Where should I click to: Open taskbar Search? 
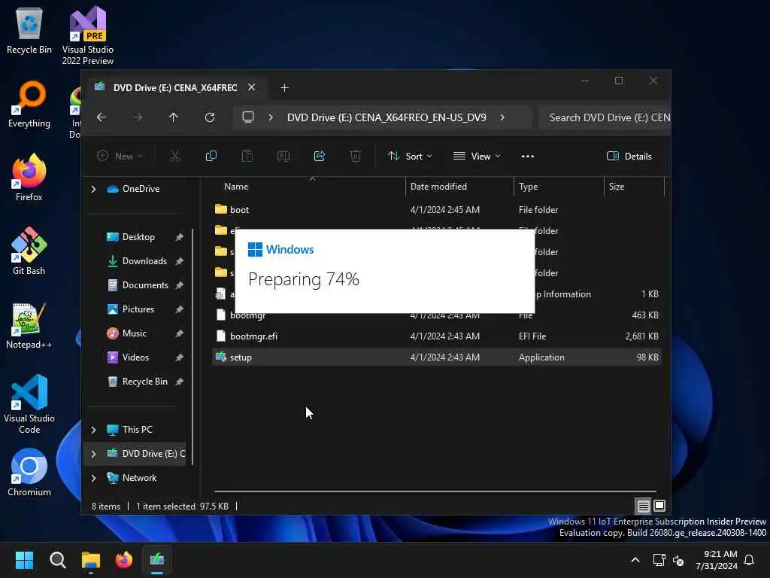pyautogui.click(x=57, y=560)
